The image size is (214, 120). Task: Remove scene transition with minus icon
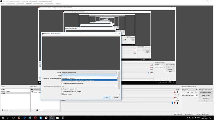(x=192, y=92)
